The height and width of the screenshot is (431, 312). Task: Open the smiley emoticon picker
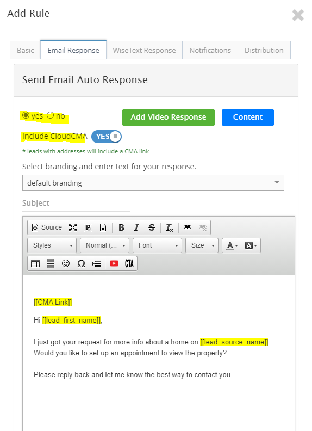coord(66,263)
